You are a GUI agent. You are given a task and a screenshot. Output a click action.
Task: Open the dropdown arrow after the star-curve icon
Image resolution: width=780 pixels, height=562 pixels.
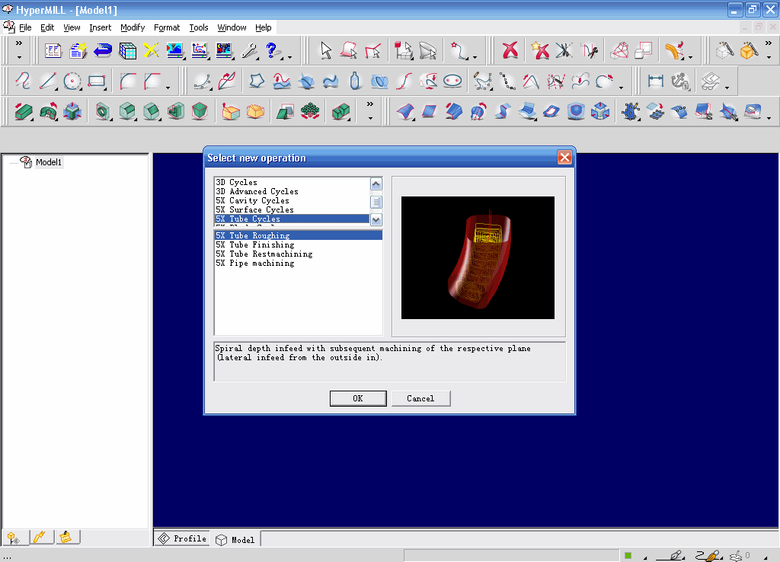pyautogui.click(x=475, y=57)
